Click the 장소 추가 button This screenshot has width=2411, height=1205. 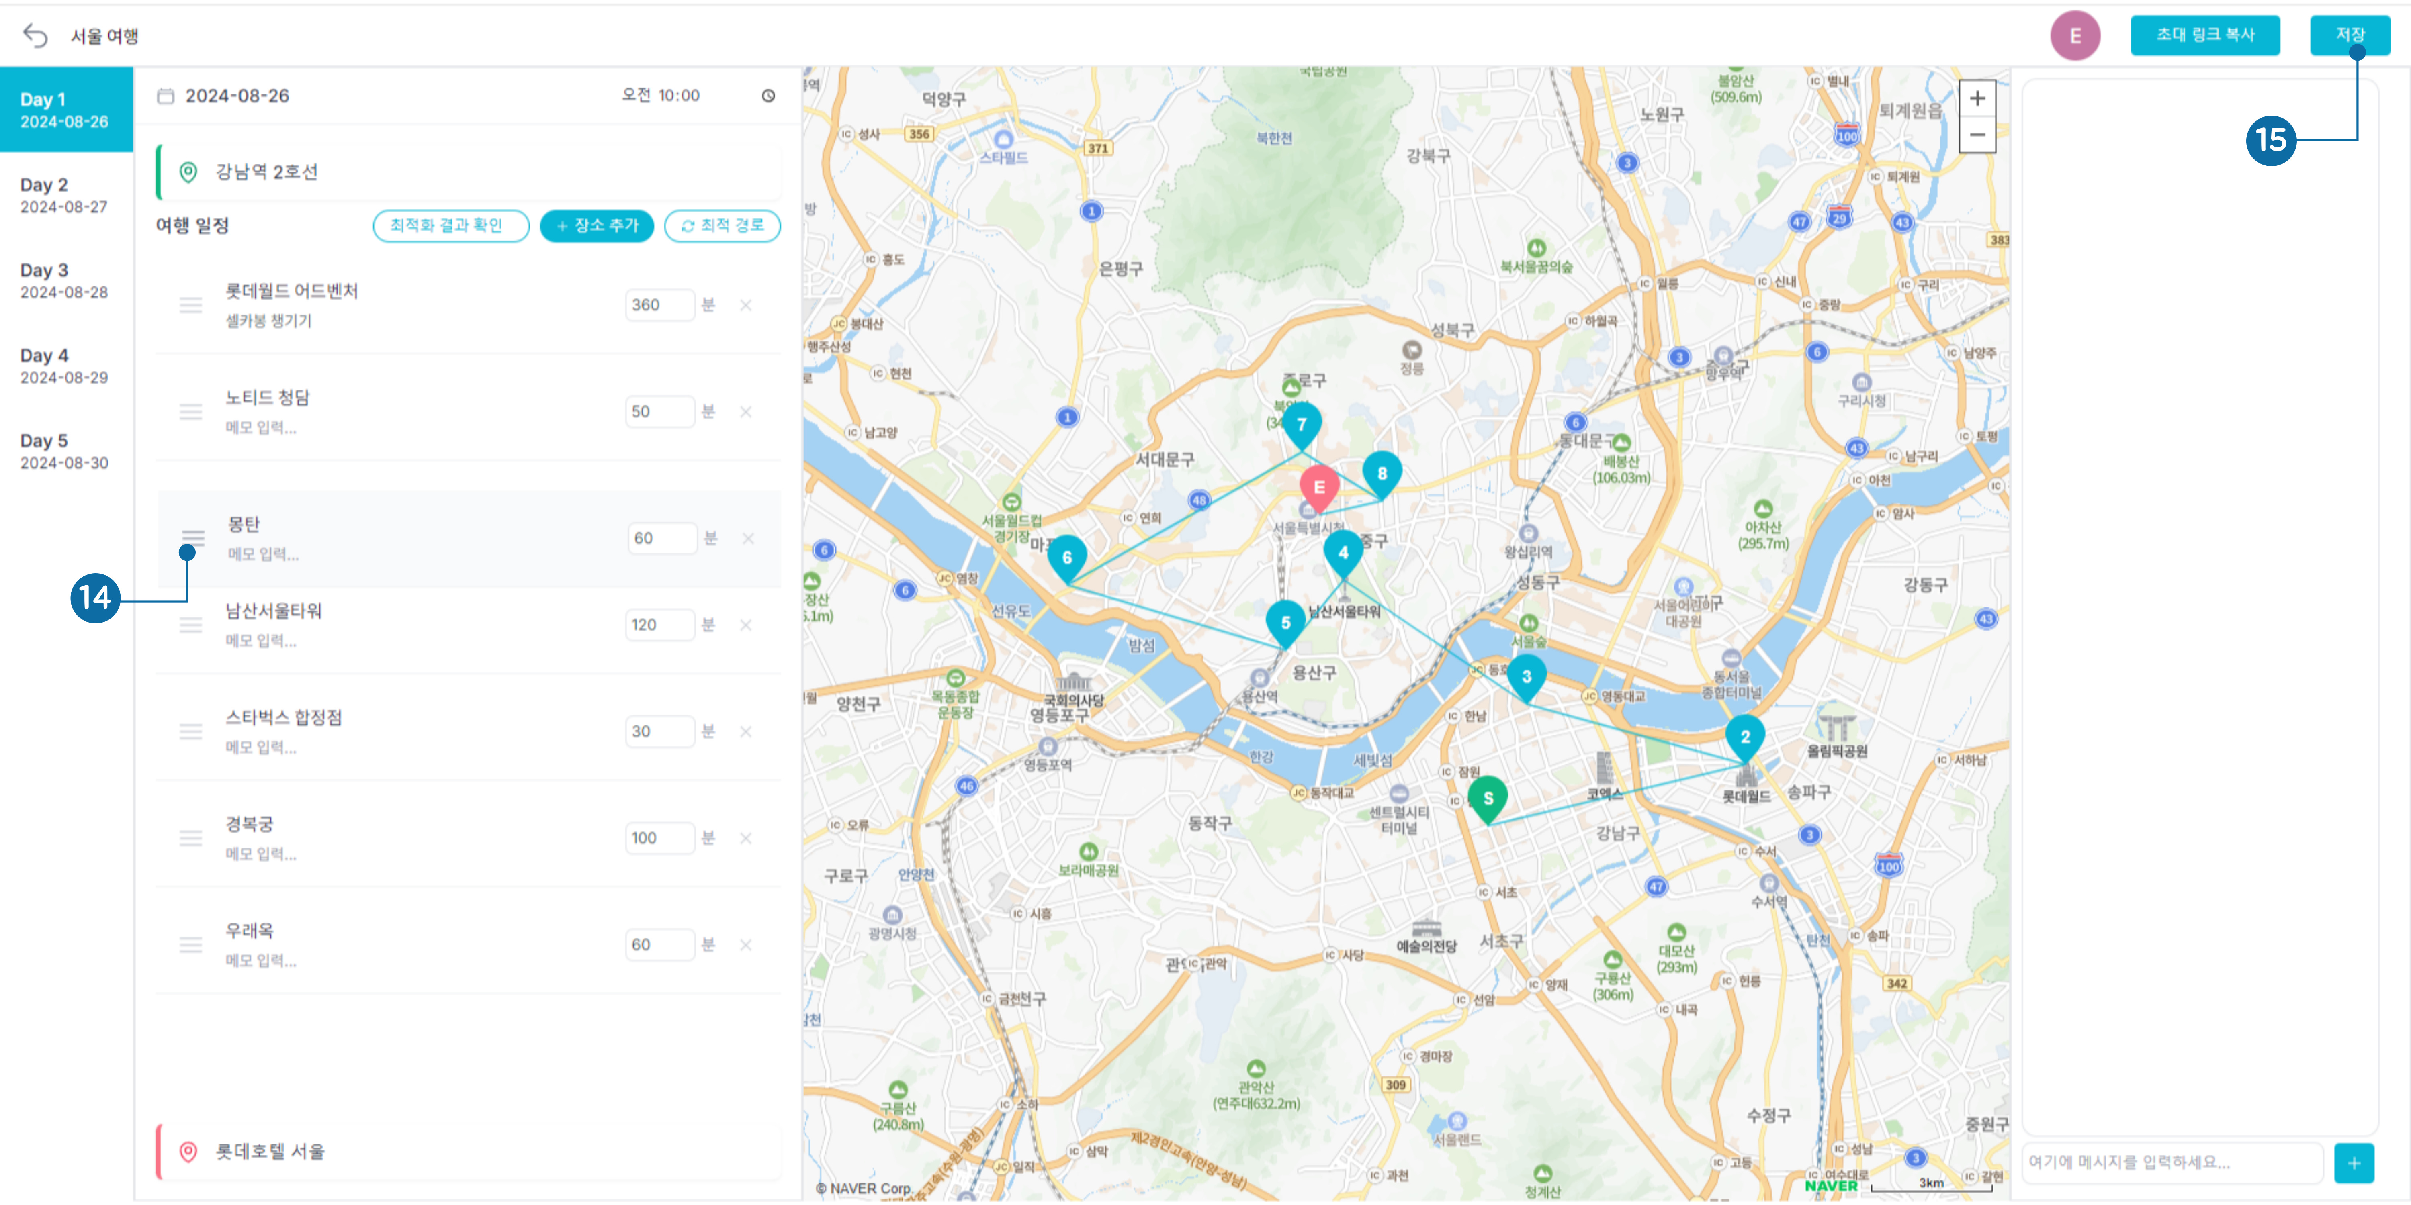pos(596,225)
